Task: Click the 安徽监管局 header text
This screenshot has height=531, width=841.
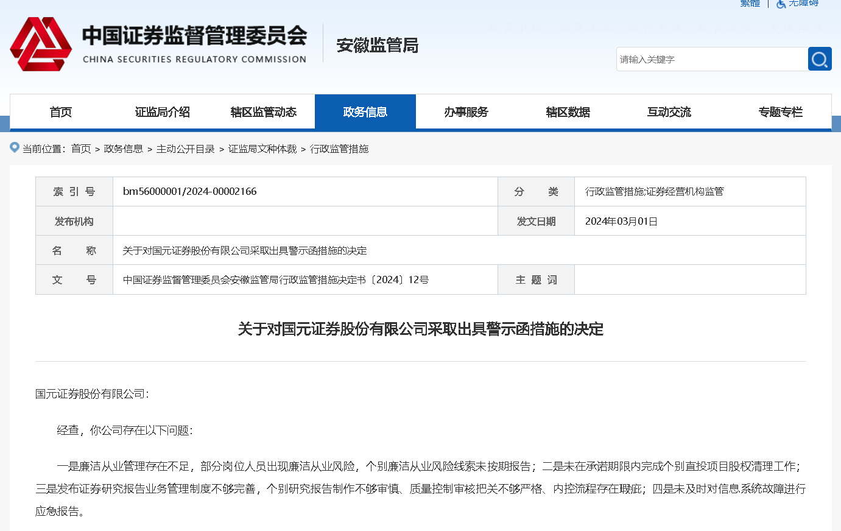Action: click(x=378, y=46)
